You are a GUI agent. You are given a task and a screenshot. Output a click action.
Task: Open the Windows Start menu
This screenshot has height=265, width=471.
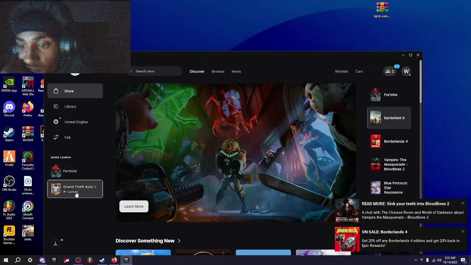(x=6, y=260)
